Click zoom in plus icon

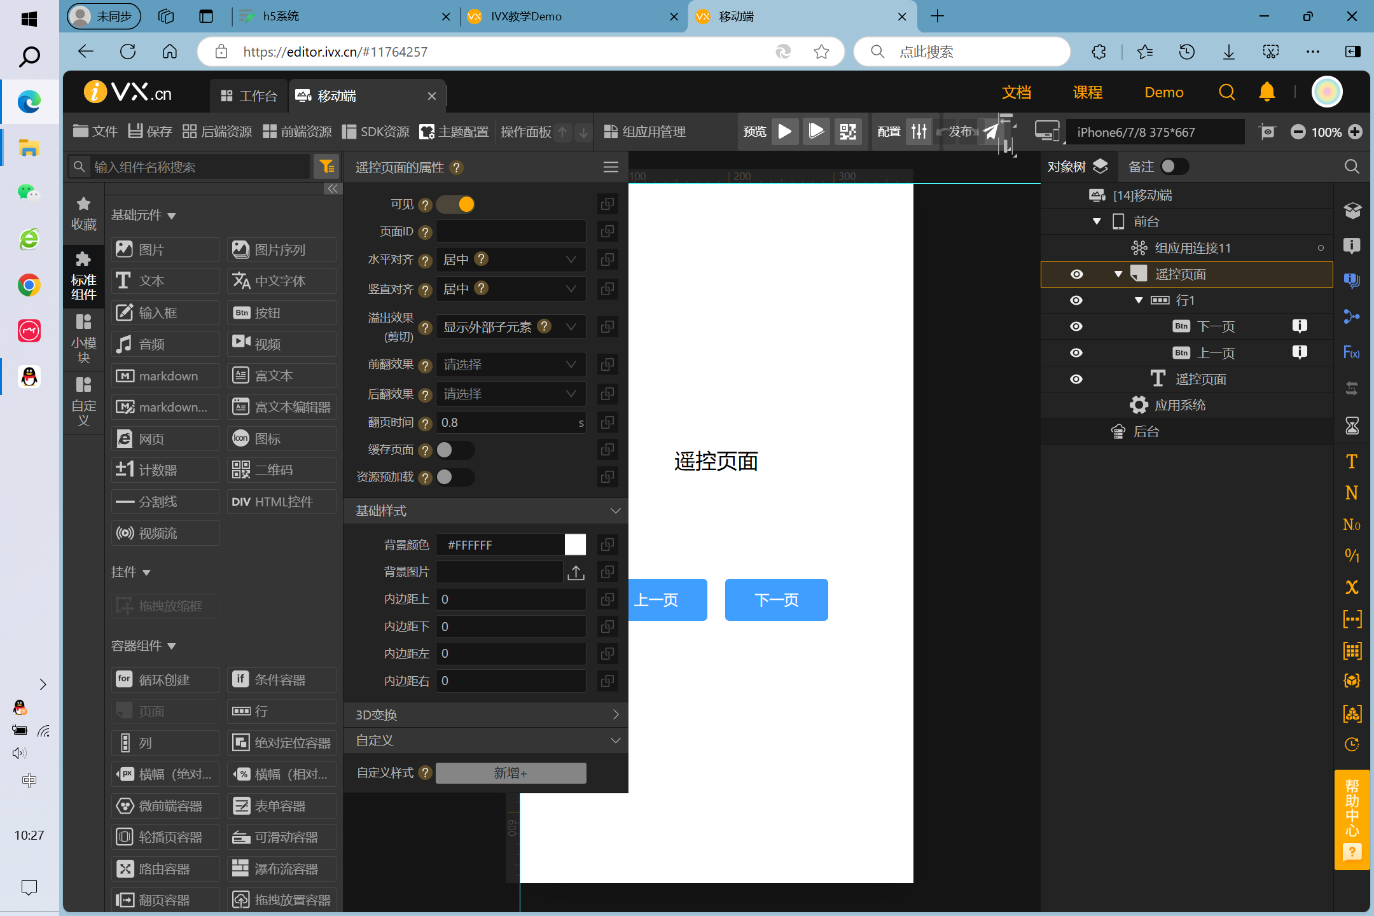tap(1356, 132)
